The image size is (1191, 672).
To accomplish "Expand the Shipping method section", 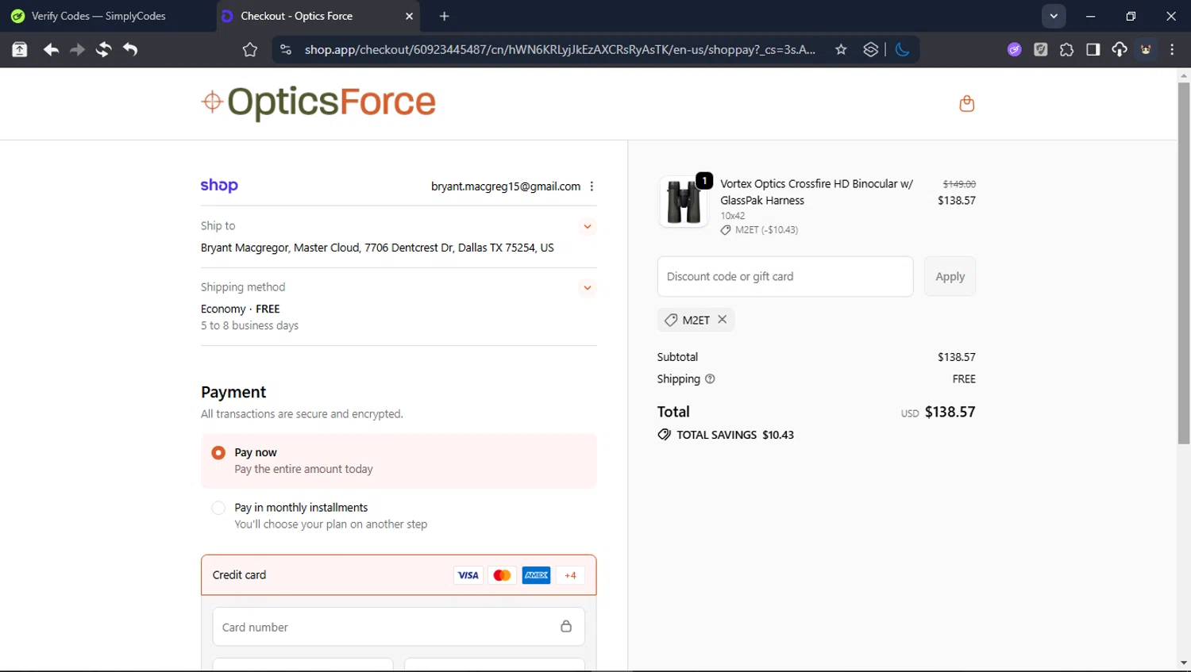I will (588, 288).
